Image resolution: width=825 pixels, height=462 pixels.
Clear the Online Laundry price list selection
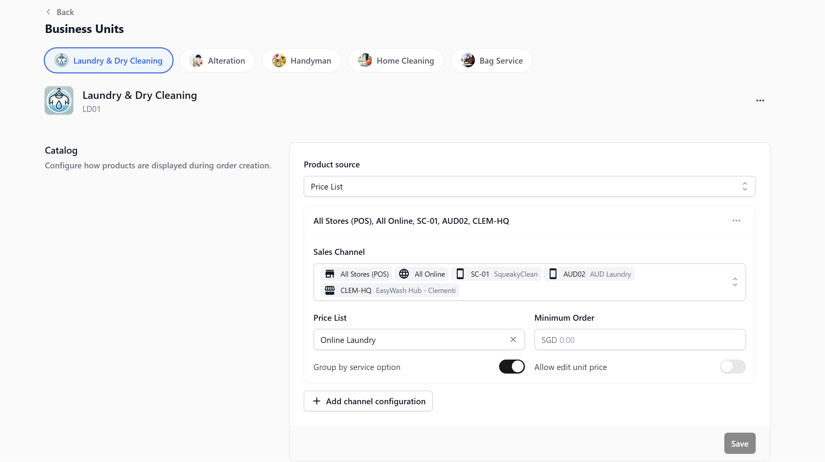tap(513, 340)
